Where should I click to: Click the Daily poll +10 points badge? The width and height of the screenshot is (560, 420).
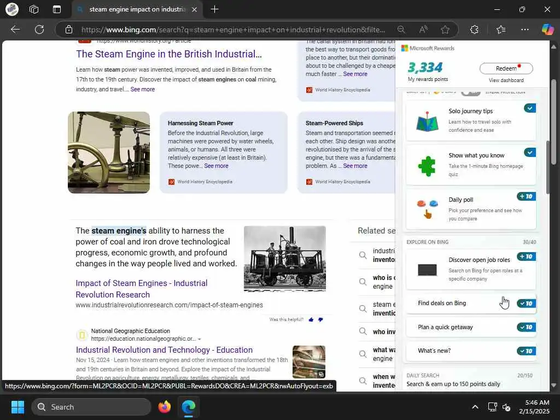527,196
